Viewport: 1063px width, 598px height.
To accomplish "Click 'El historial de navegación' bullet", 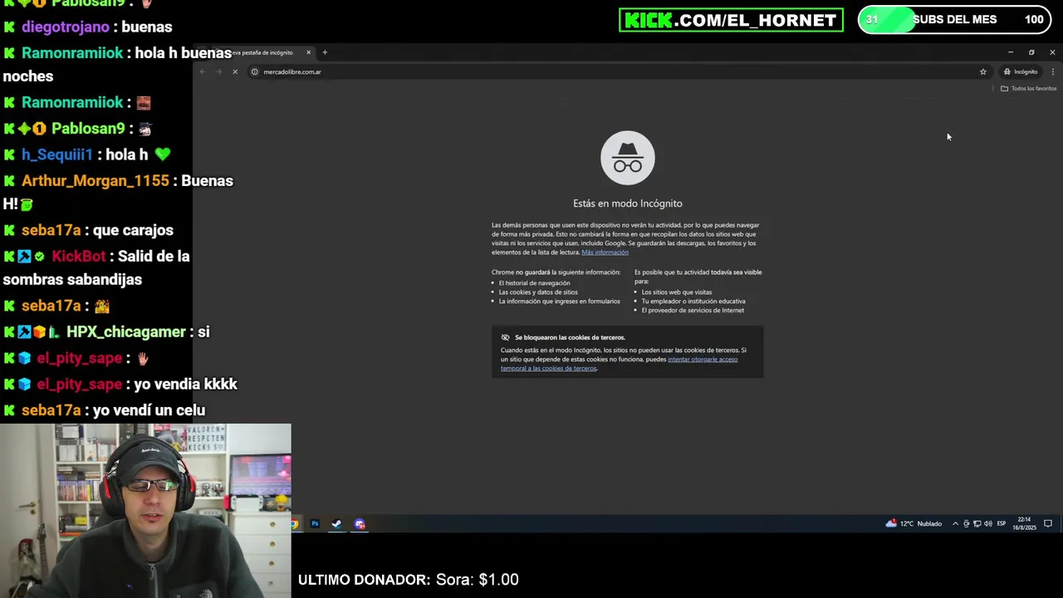I will 534,283.
